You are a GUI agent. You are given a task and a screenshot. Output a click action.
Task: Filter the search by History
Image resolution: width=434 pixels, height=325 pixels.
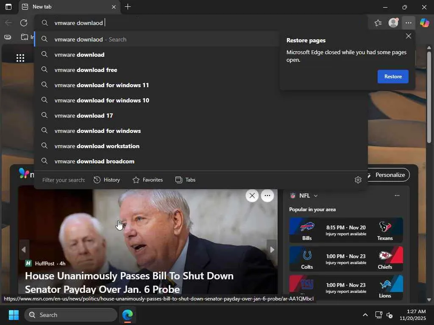click(x=107, y=179)
